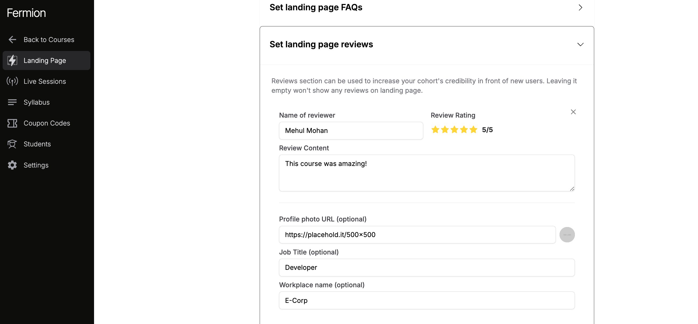Open the Students page

tap(37, 144)
